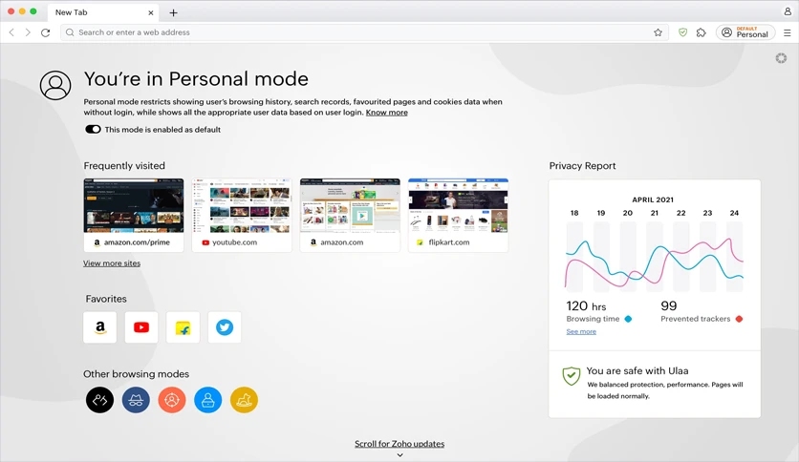This screenshot has width=799, height=462.
Task: Click the blue Browsing time legend dot
Action: pos(628,319)
